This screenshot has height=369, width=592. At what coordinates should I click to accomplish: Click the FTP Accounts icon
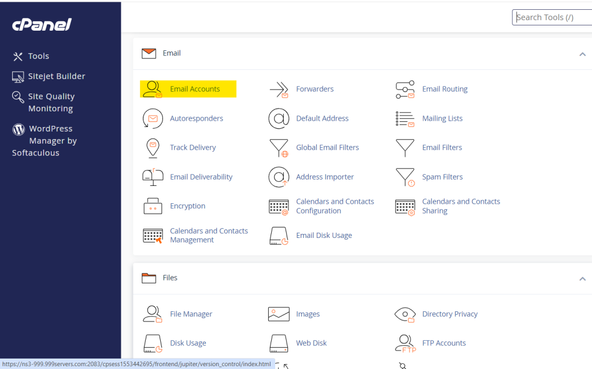(405, 344)
